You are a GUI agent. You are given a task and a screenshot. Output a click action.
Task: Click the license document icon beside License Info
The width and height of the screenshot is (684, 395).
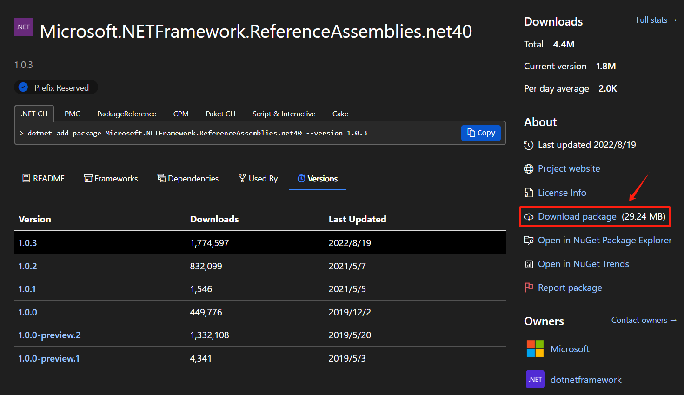529,192
